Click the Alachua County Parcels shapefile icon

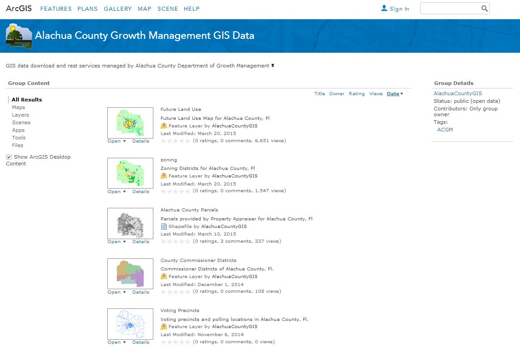(164, 226)
